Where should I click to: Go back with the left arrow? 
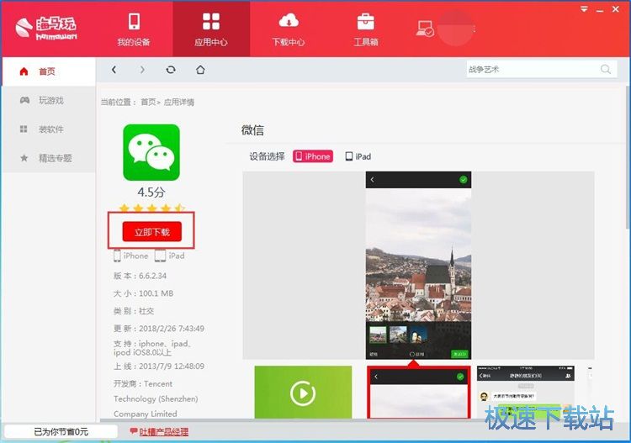coord(114,70)
